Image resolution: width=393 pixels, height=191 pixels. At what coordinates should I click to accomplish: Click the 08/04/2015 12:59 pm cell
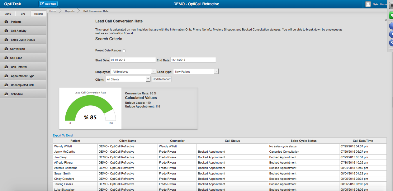click(x=363, y=168)
